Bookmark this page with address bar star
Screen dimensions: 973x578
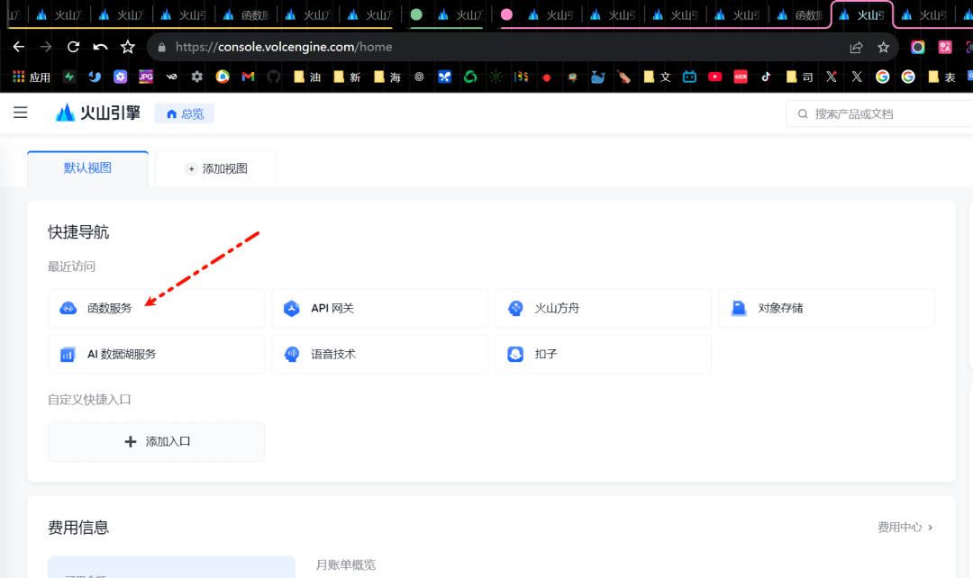(x=884, y=47)
